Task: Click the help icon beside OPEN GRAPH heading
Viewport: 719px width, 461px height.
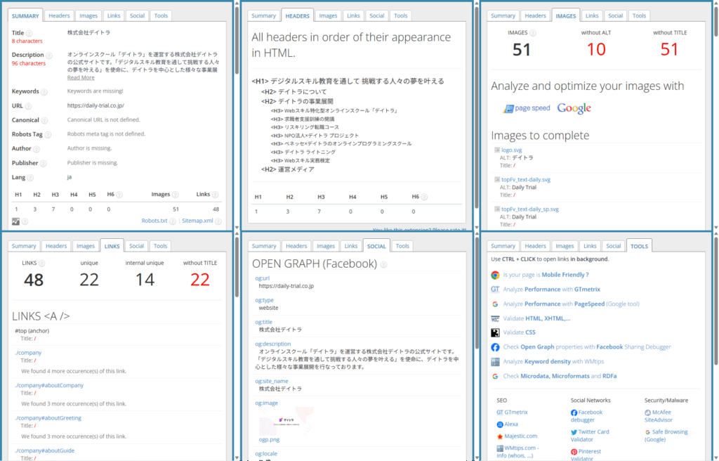Action: [383, 264]
